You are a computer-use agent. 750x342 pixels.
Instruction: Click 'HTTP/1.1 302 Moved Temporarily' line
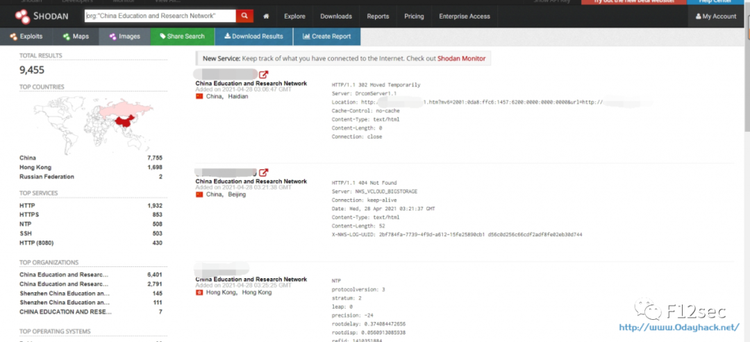(x=376, y=85)
